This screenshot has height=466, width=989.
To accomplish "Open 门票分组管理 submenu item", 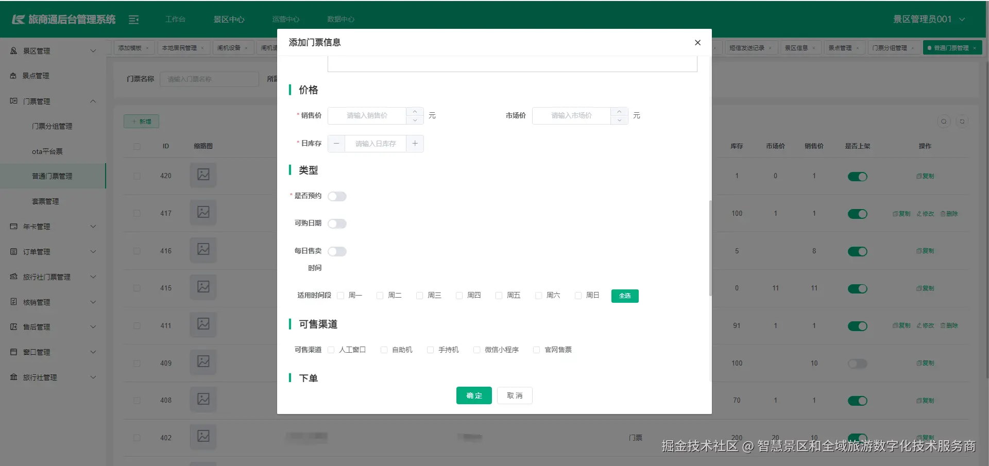I will coord(52,126).
